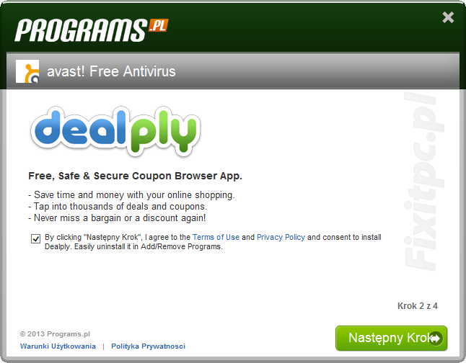
Task: Click the Fixitpc.pl watermark text
Action: [424, 181]
